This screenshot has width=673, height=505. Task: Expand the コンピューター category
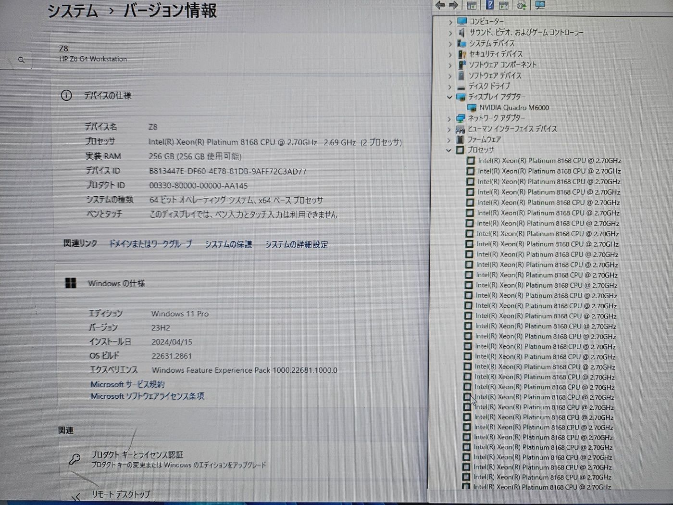[x=450, y=22]
